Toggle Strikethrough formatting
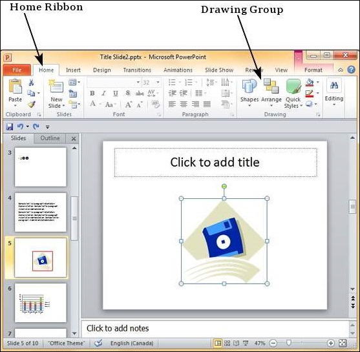 click(x=140, y=93)
